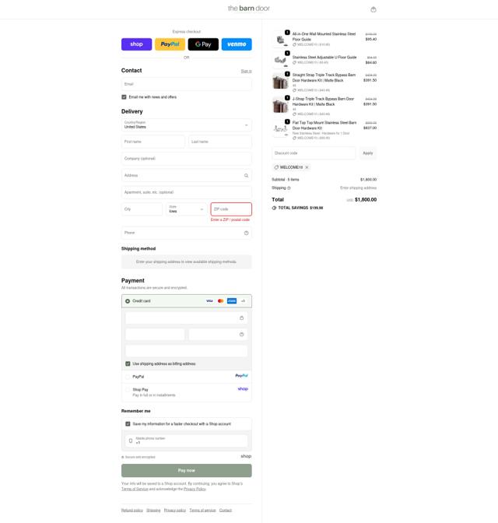Click the security code help icon
The height and width of the screenshot is (523, 498).
pos(241,334)
